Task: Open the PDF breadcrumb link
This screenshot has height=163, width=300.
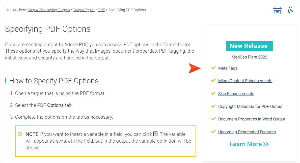Action: pos(101,10)
